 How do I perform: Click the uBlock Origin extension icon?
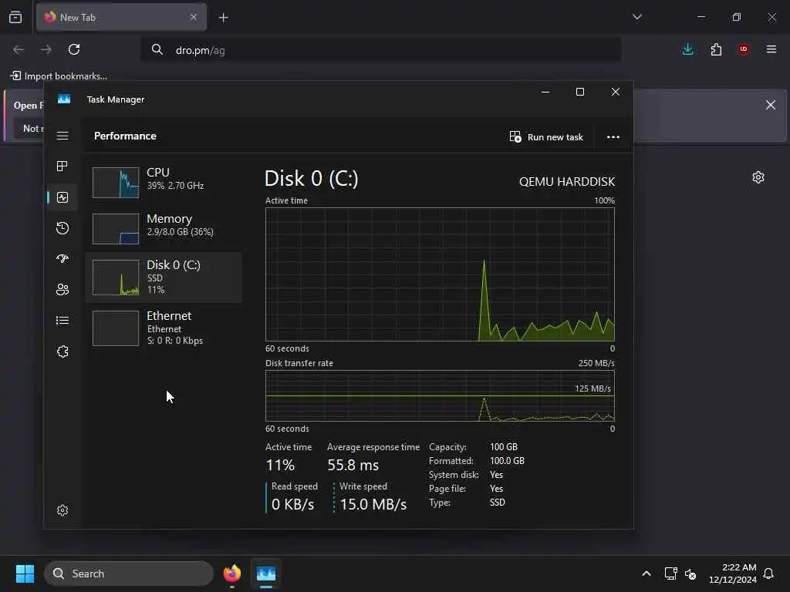pos(744,49)
